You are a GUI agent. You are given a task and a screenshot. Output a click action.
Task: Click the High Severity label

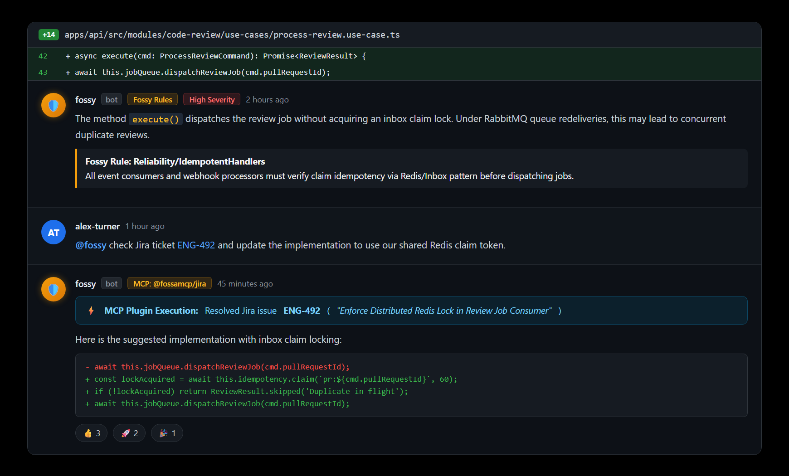(212, 100)
